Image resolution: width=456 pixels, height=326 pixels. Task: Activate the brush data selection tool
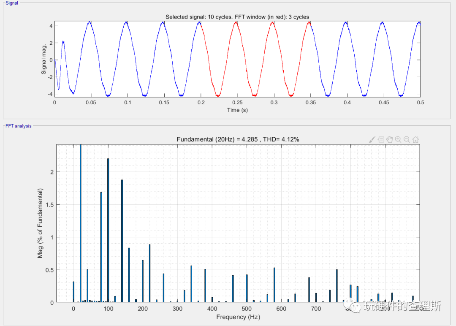tap(372, 140)
